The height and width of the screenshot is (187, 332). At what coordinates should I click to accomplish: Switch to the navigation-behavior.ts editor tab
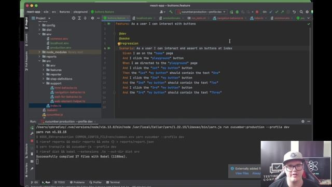click(x=230, y=18)
